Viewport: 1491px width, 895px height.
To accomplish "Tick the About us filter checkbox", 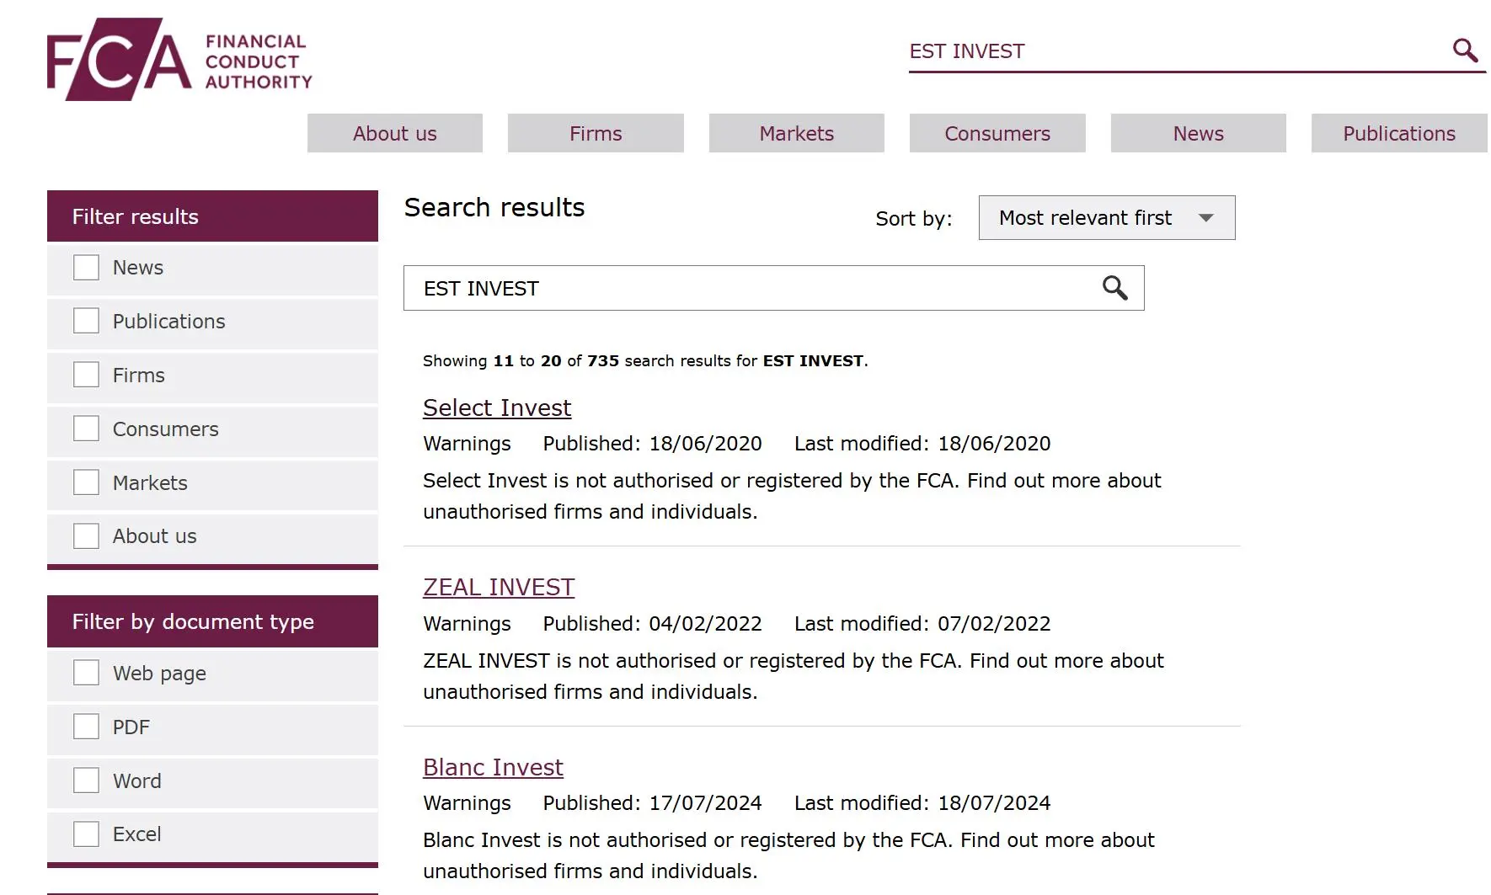I will point(86,536).
